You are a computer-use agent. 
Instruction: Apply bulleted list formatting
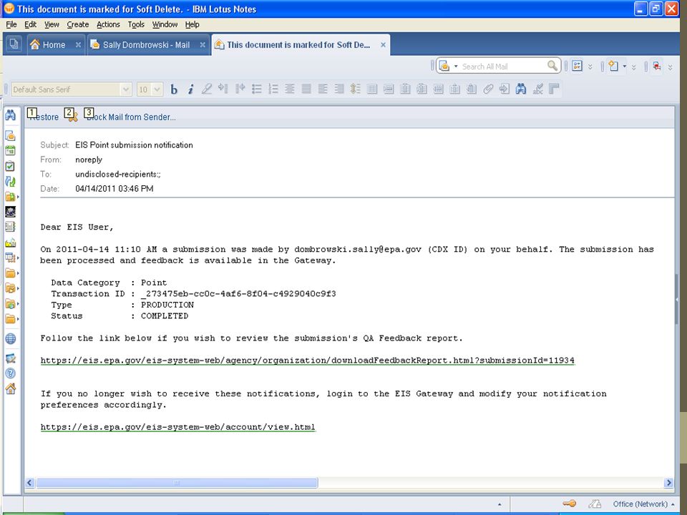[x=257, y=89]
